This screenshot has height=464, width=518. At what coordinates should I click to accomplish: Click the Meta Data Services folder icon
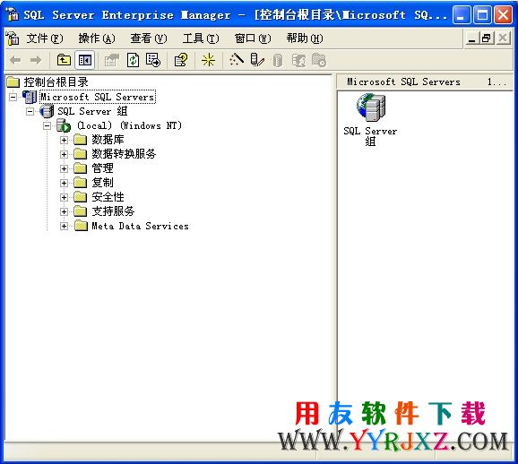pyautogui.click(x=81, y=226)
